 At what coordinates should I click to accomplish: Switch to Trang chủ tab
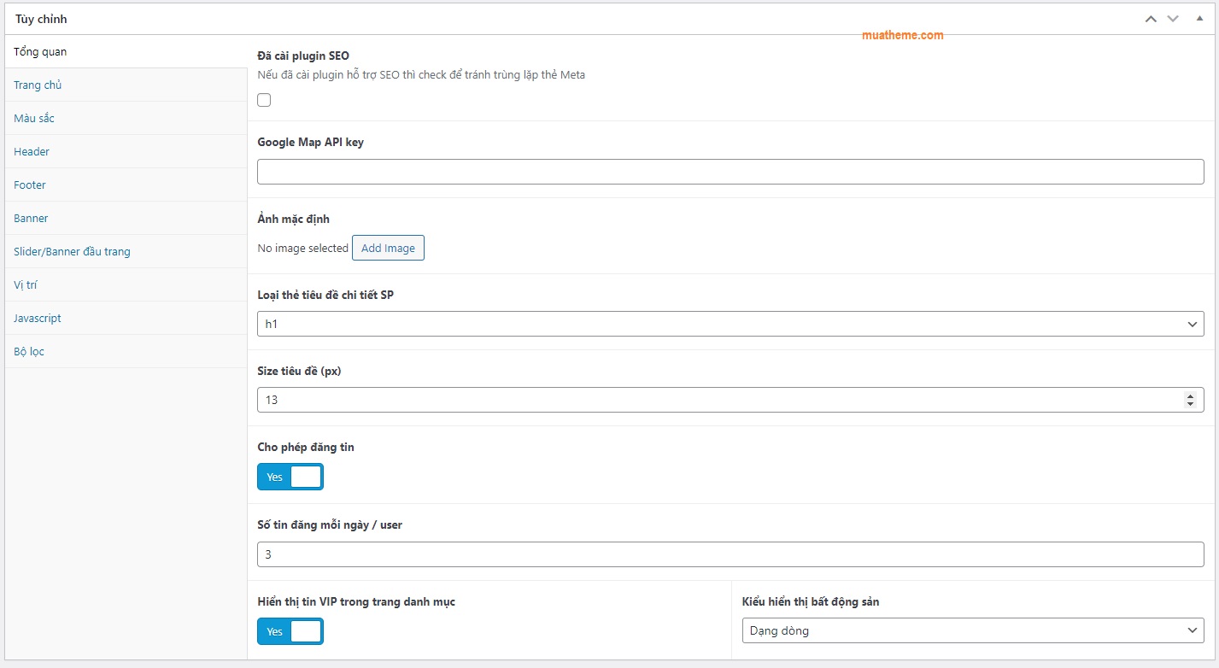38,85
